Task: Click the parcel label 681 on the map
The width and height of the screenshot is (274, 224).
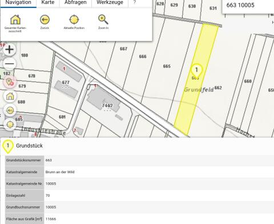Action: pos(62,117)
